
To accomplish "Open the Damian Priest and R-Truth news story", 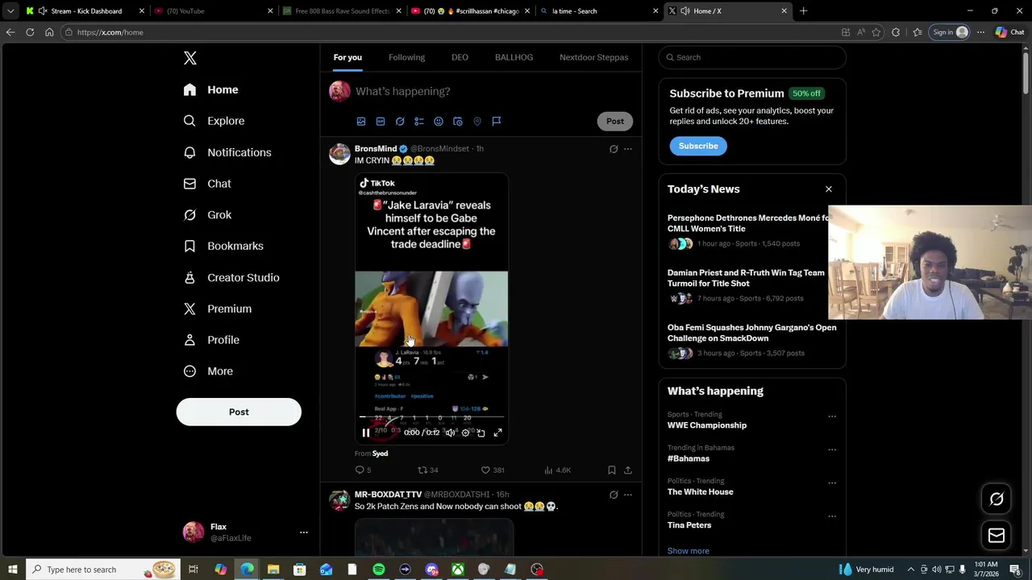I will pos(746,278).
